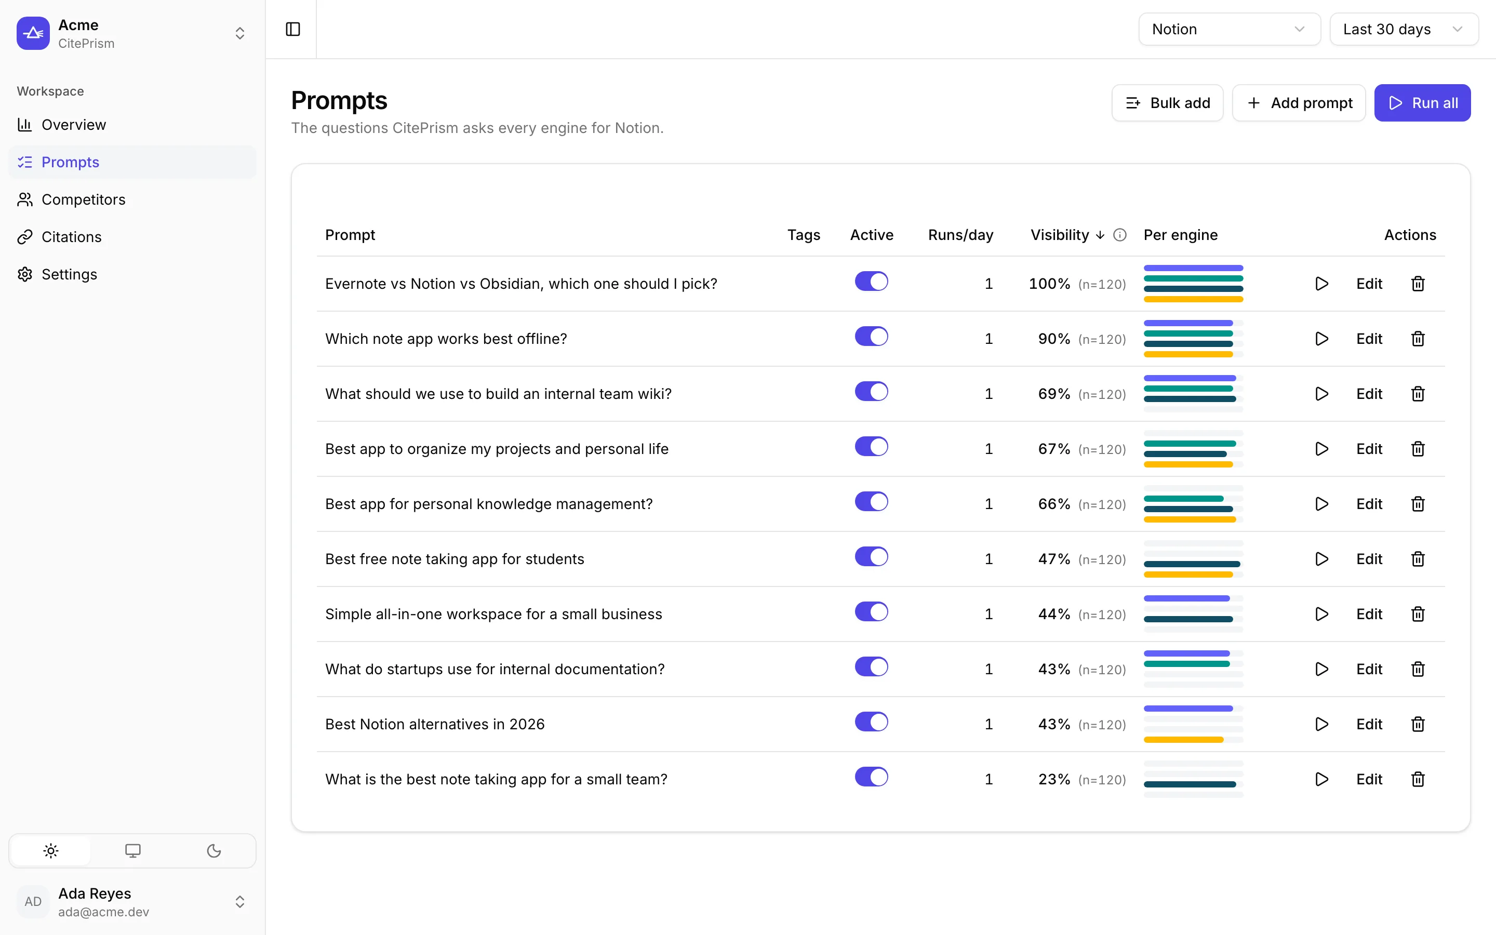Edit the 'works best offline' prompt

pos(1369,339)
